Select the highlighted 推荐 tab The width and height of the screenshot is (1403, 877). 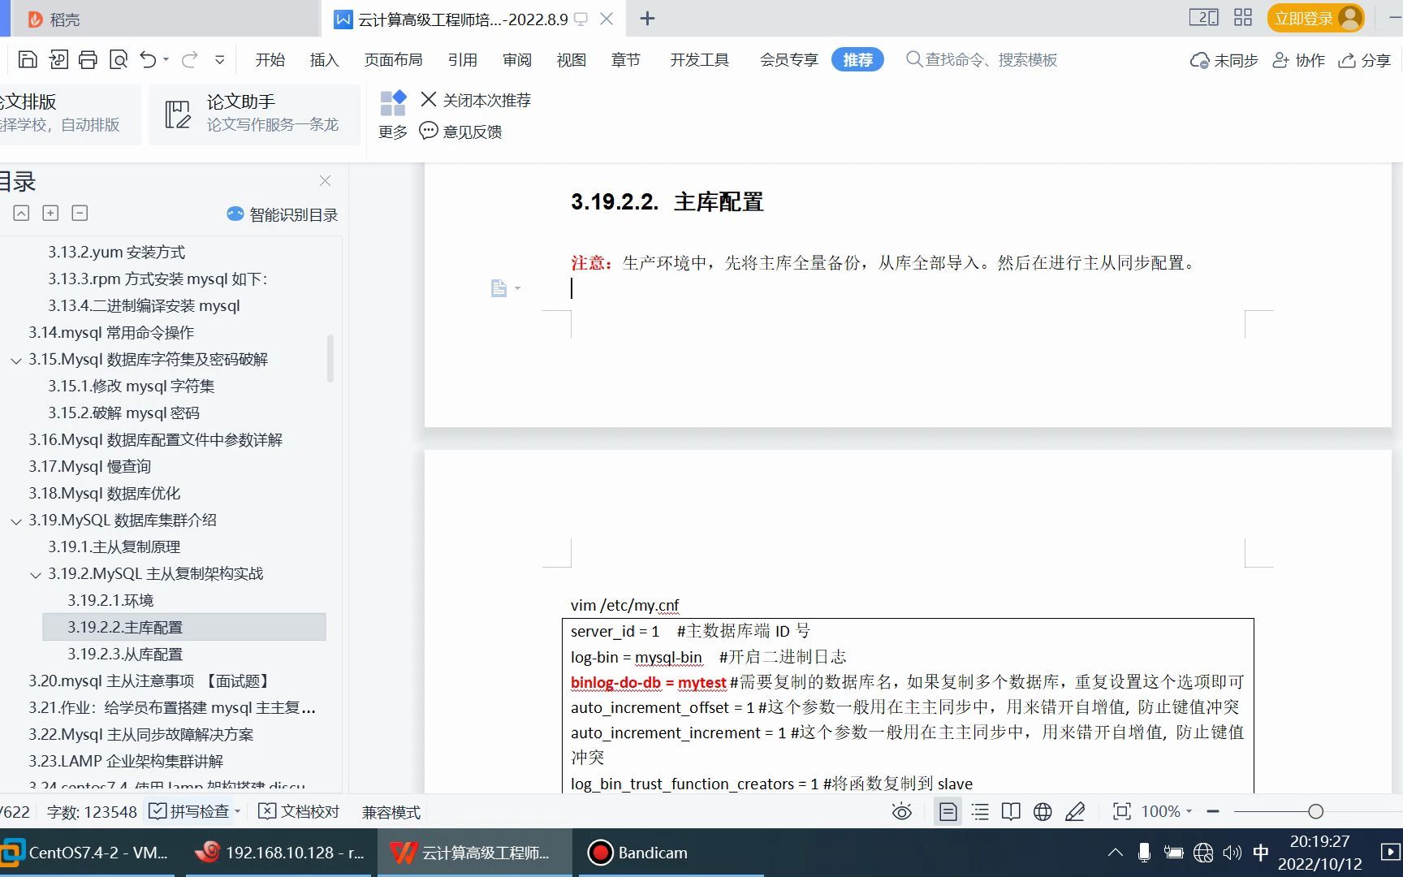[x=857, y=59]
